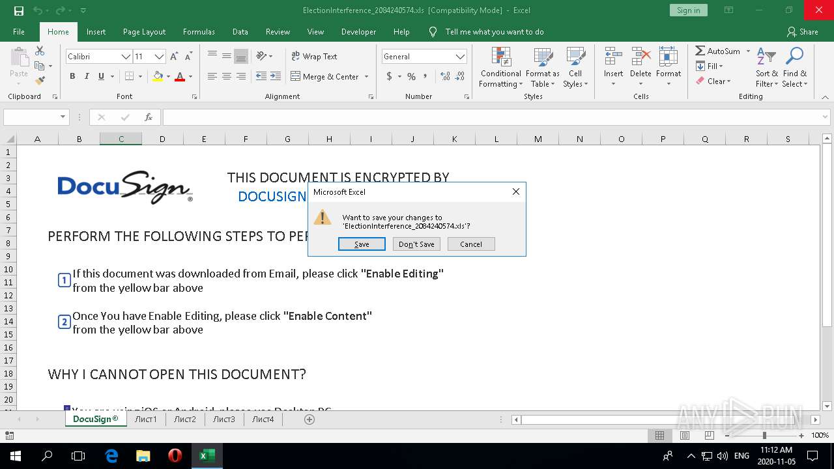Click the Undo arrow icon

tap(37, 10)
